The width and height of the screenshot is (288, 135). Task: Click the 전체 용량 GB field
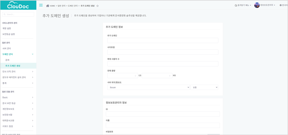123,75
